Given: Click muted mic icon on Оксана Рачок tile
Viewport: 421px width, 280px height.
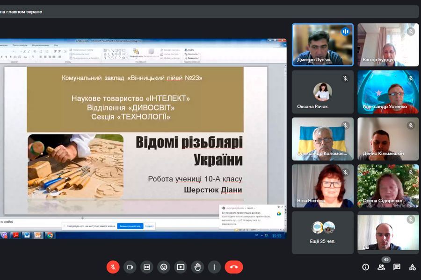Looking at the screenshot, I should [x=346, y=78].
